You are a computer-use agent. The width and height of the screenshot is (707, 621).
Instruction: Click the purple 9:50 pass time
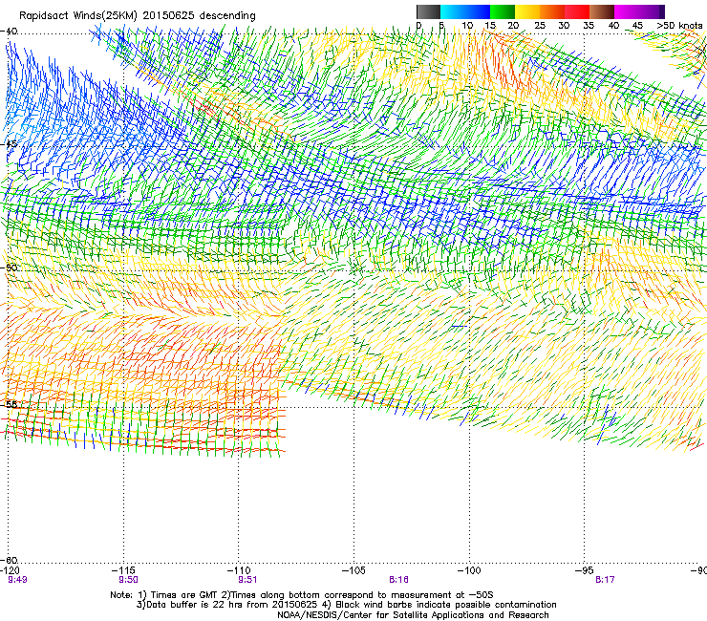[x=129, y=580]
